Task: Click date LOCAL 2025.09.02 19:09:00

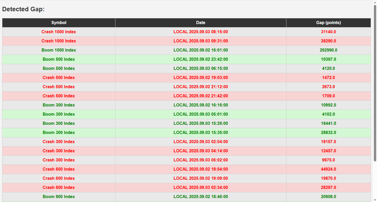Action: [201, 178]
